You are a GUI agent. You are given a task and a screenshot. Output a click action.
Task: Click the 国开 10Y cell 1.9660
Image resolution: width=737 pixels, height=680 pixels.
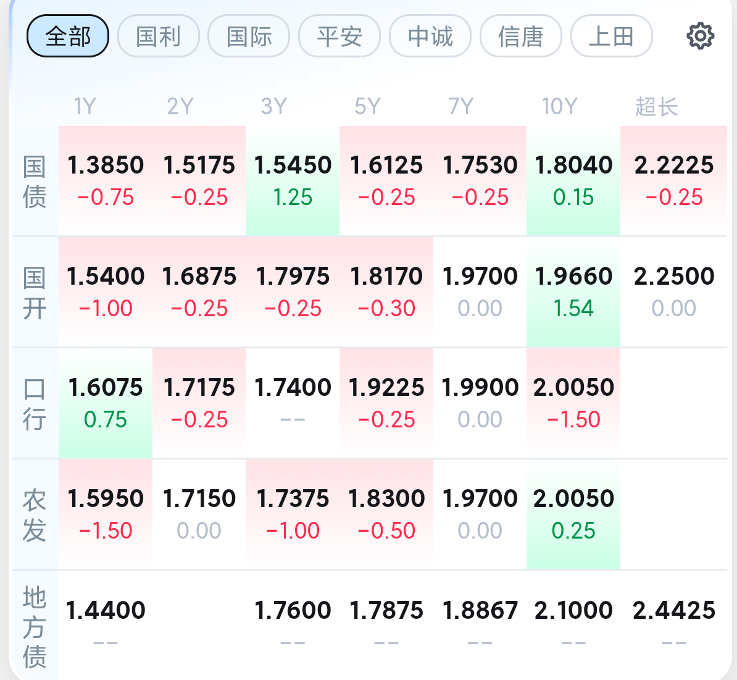[573, 291]
